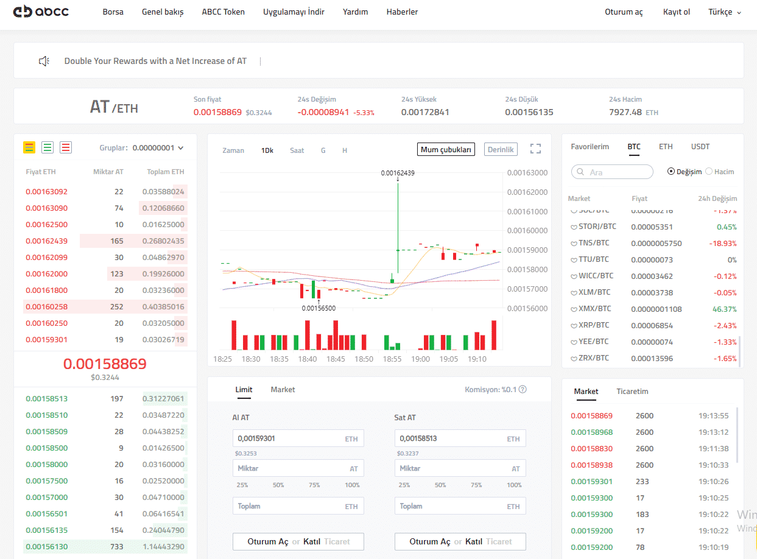Image resolution: width=757 pixels, height=559 pixels.
Task: Switch to the ETH markets tab
Action: point(666,147)
